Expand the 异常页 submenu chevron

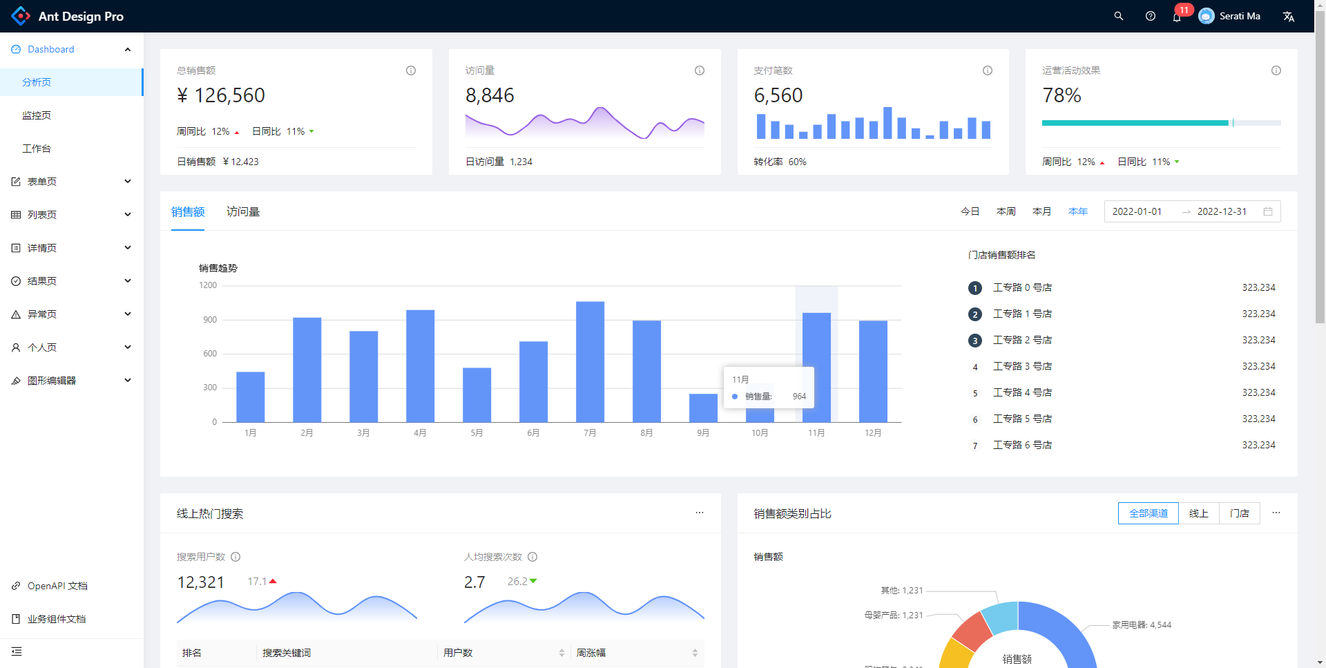coord(128,314)
